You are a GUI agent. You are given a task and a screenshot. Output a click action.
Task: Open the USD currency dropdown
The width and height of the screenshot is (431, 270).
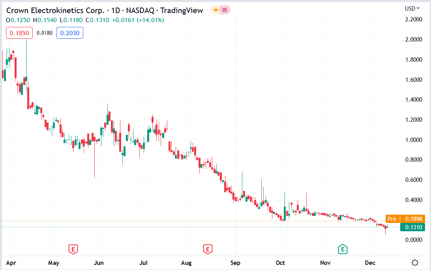pyautogui.click(x=412, y=9)
